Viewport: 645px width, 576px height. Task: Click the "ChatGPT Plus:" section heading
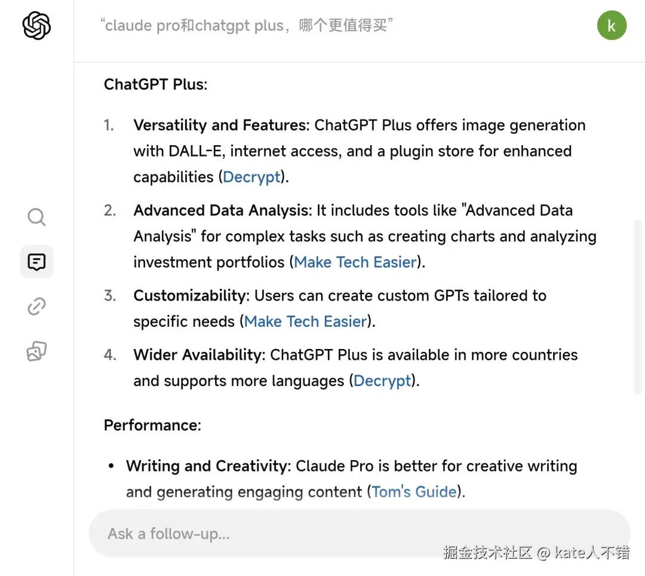tap(155, 84)
